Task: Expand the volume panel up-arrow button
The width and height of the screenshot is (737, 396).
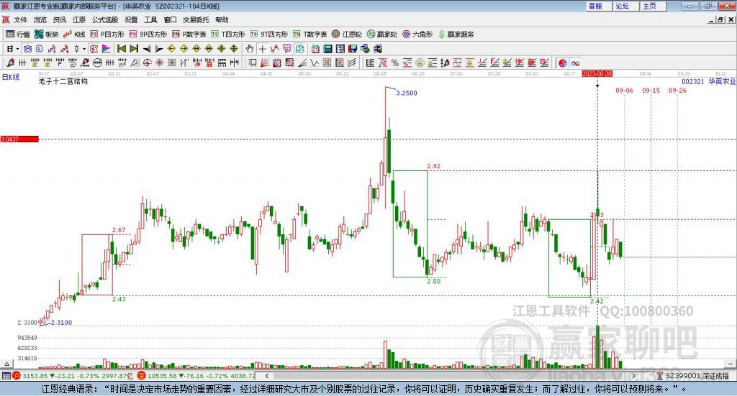Action: tap(6, 364)
